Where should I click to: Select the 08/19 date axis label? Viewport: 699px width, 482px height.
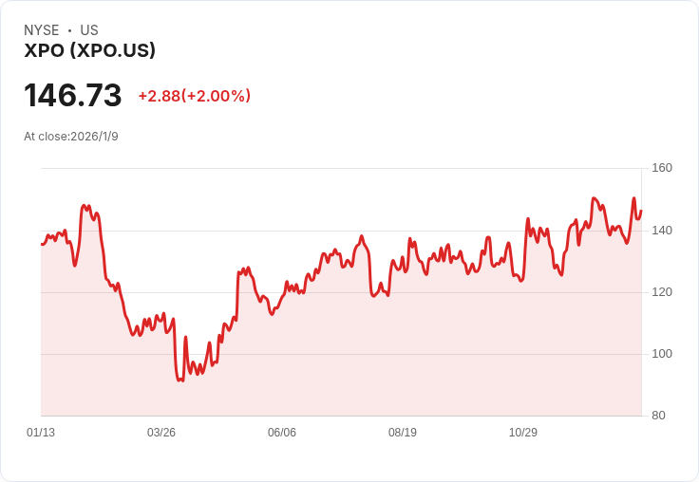403,433
